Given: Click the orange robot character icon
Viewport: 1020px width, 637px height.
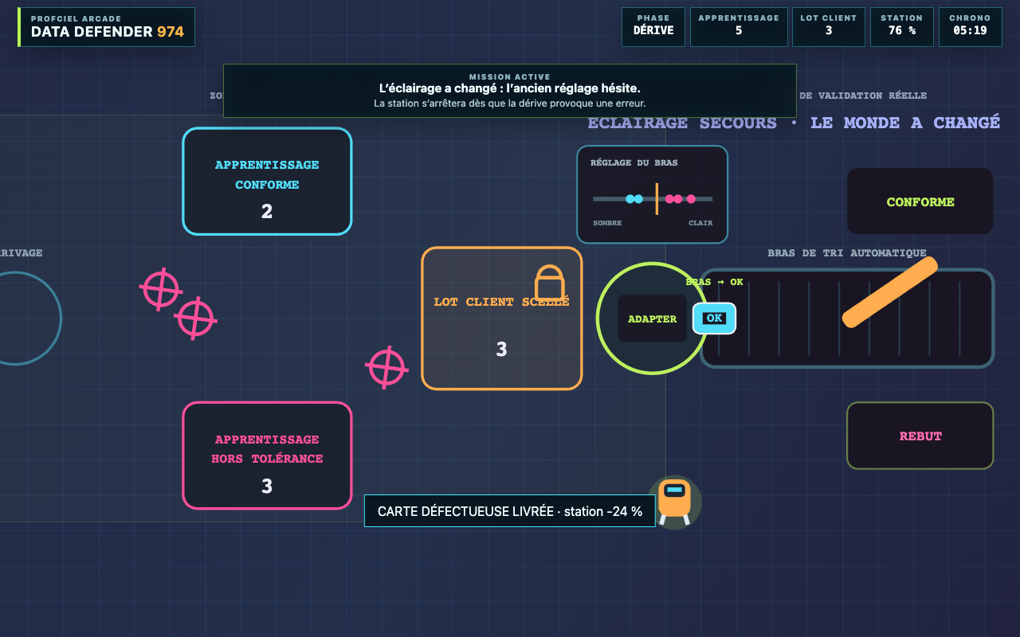Looking at the screenshot, I should coord(674,502).
